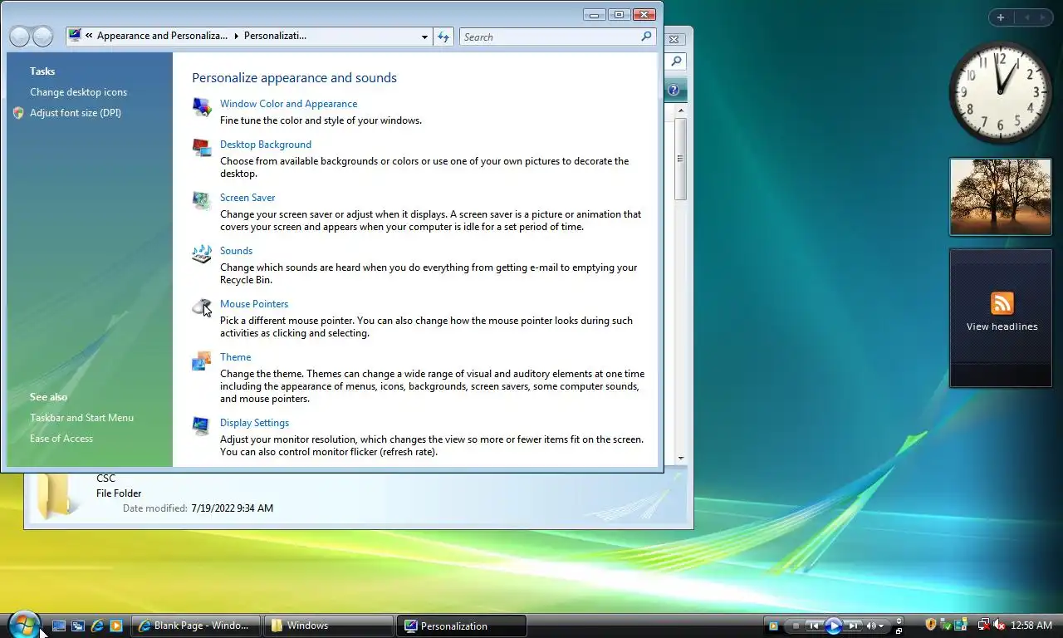Click the CSC folder icon in details pane
This screenshot has width=1063, height=638.
(56, 496)
